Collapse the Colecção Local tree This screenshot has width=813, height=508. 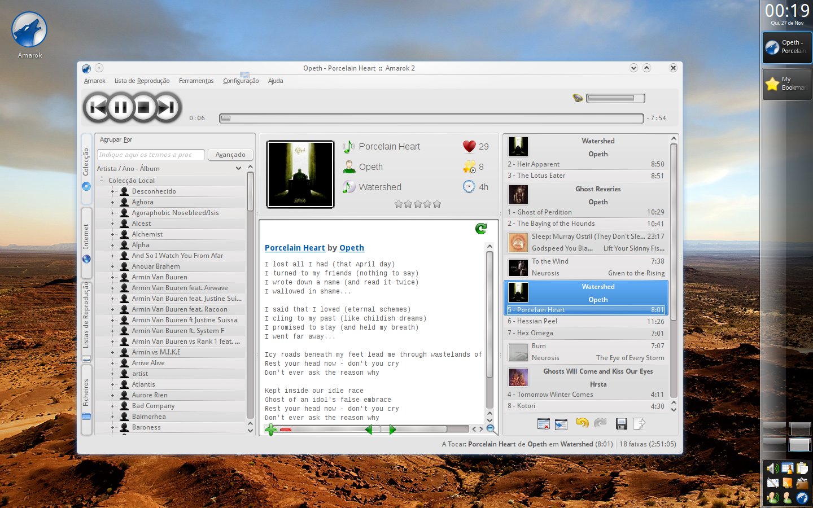[102, 181]
